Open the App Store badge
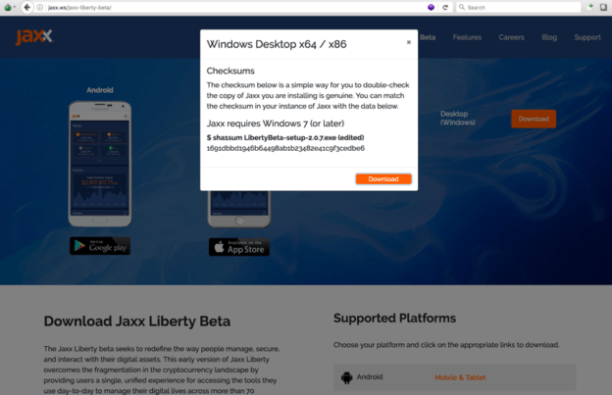 click(x=239, y=247)
